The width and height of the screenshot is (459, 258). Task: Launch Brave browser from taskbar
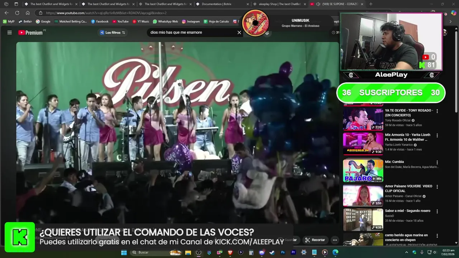pyautogui.click(x=230, y=252)
